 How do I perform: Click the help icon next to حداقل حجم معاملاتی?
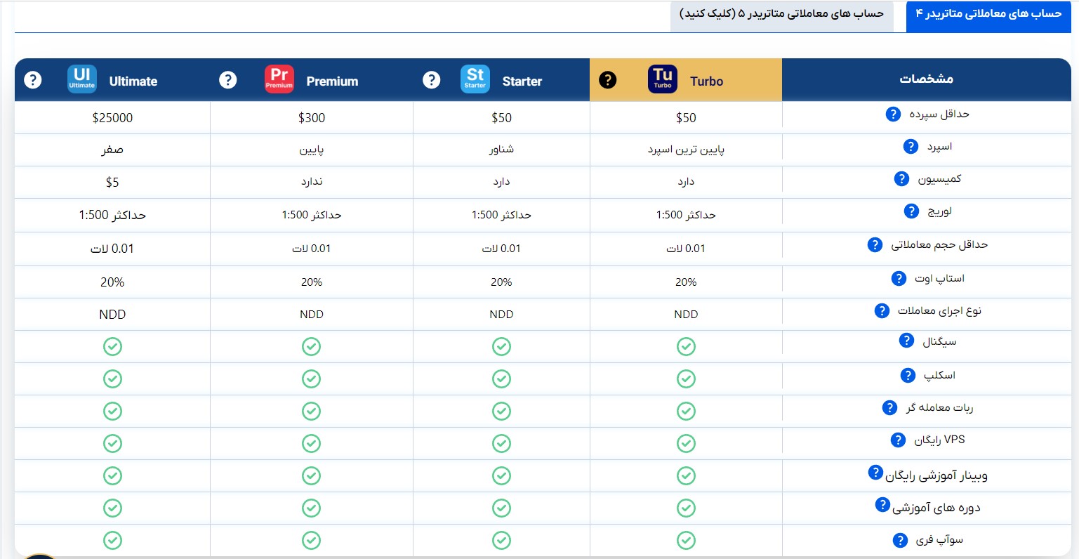(875, 244)
